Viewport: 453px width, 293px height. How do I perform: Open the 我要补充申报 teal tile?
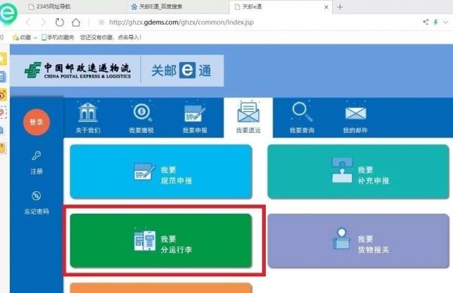(x=358, y=171)
